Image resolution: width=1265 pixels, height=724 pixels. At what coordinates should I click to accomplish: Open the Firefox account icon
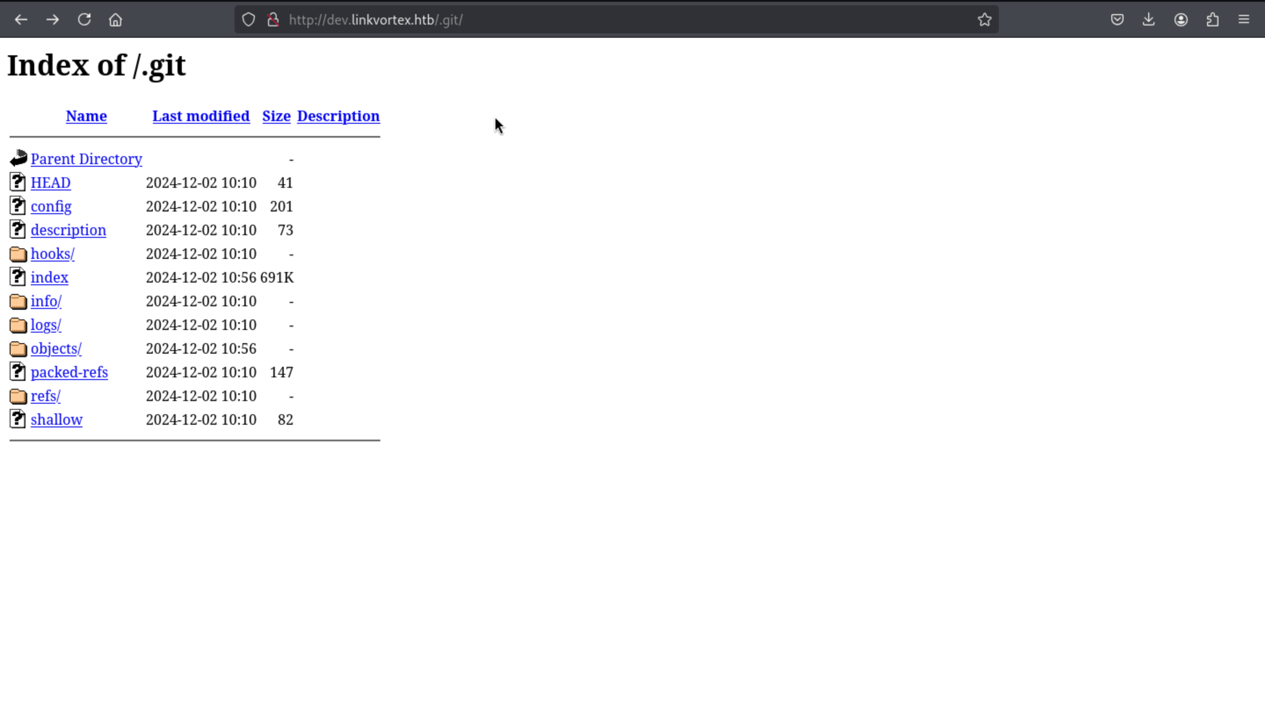coord(1181,20)
